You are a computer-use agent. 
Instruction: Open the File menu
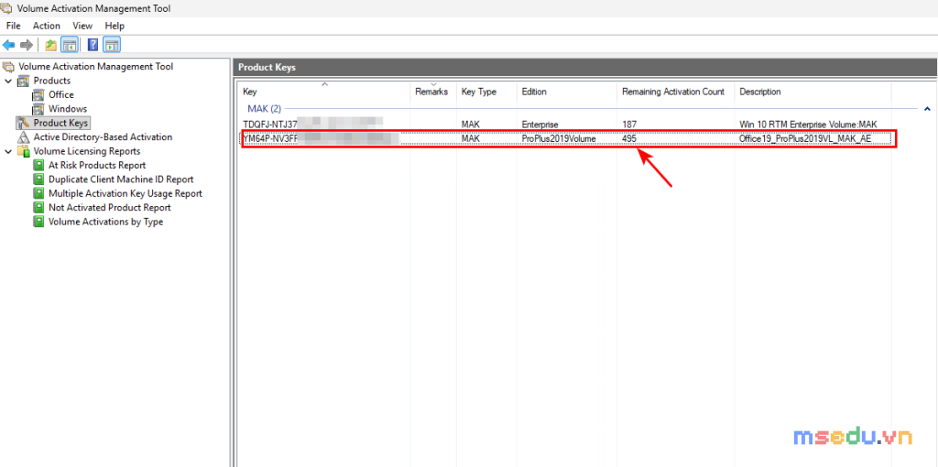[x=13, y=26]
